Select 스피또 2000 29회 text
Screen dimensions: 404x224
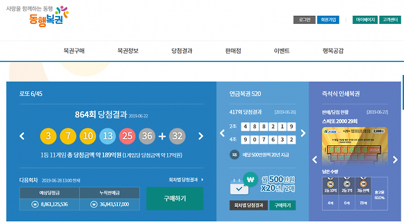340,122
